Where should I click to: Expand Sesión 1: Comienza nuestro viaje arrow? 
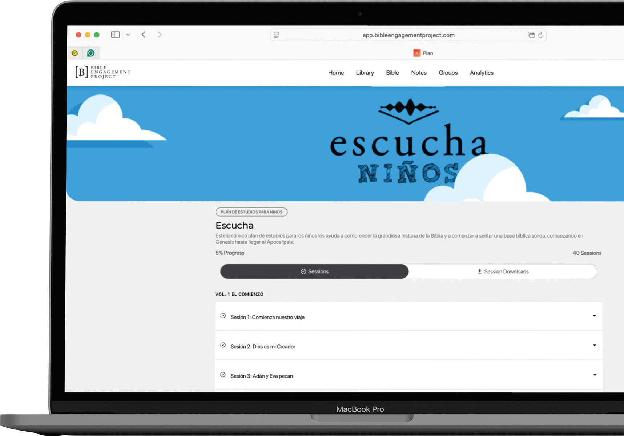click(595, 316)
